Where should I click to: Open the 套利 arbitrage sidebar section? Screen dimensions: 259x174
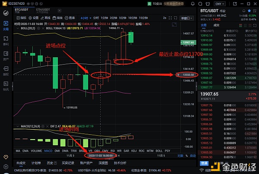tap(6, 41)
